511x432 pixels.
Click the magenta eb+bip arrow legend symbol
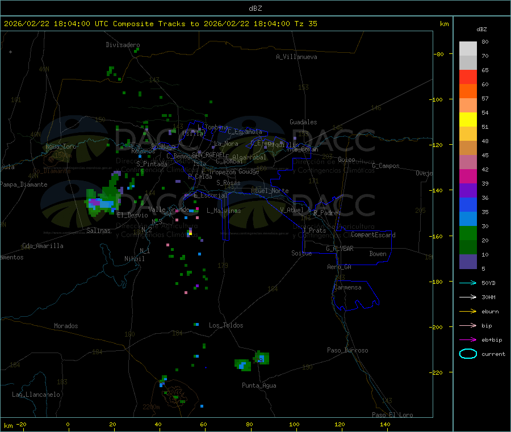[468, 340]
